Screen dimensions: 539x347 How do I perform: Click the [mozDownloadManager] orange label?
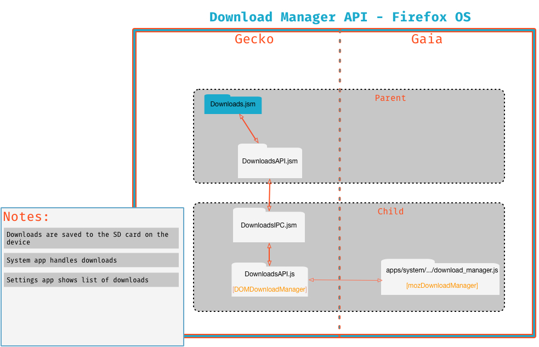(x=442, y=286)
